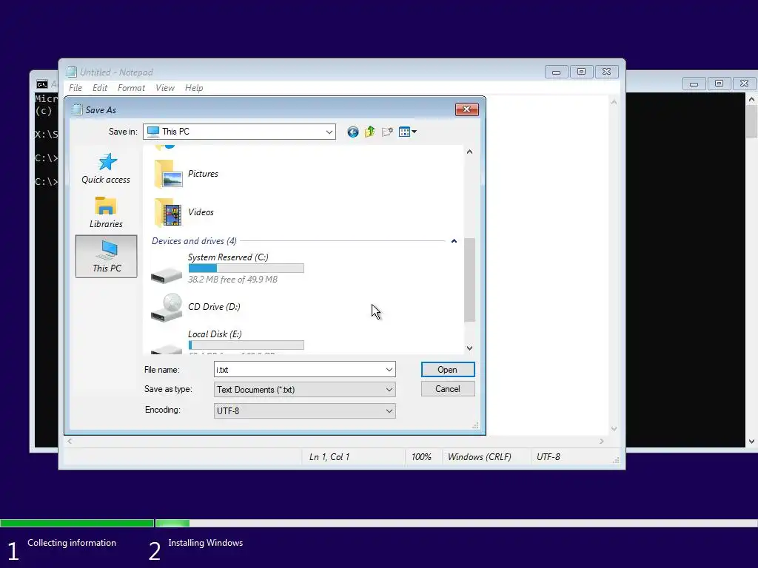This screenshot has height=568, width=758.
Task: Select This PC in the places bar
Action: coord(107,257)
